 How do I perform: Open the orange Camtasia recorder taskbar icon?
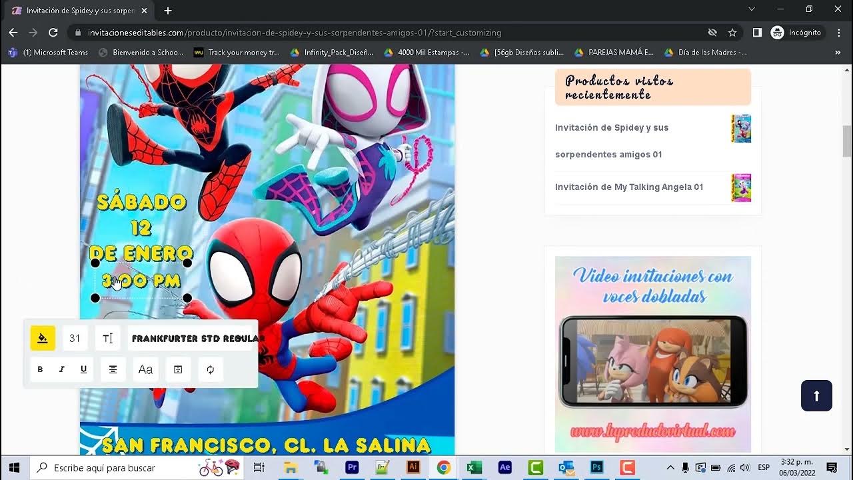pyautogui.click(x=628, y=467)
